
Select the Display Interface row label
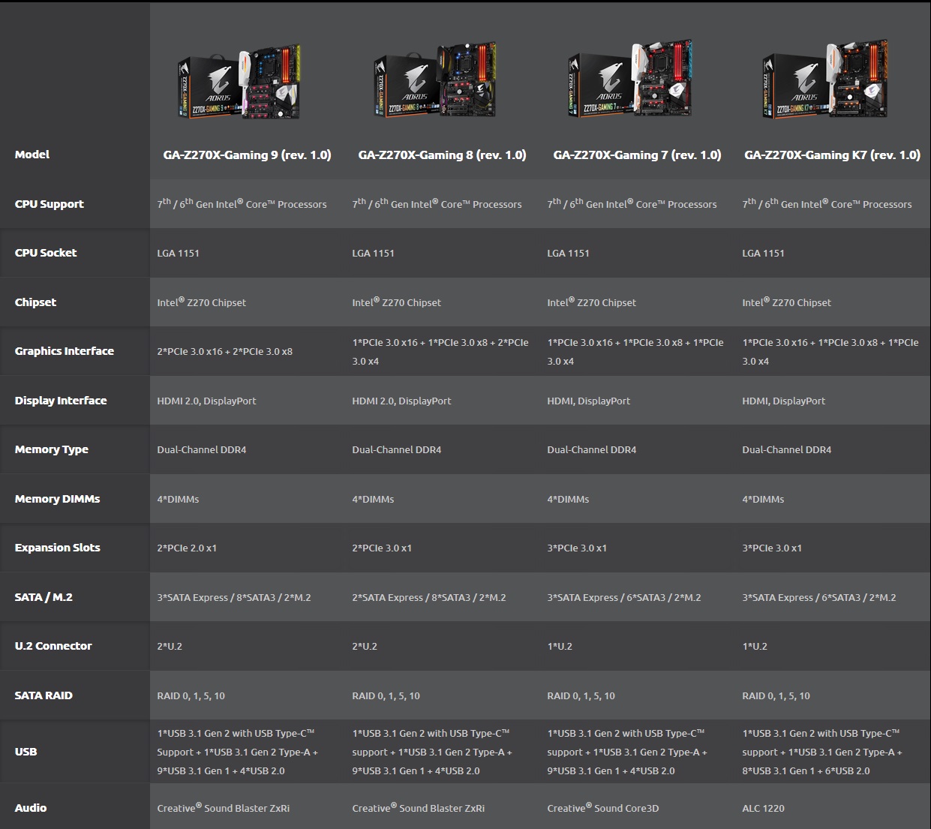click(61, 401)
